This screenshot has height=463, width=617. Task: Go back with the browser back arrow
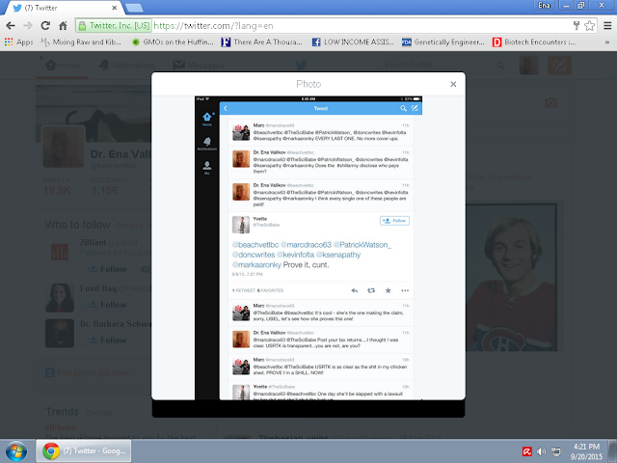click(x=11, y=26)
